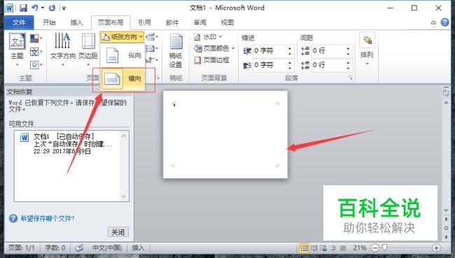Open the 主题 (Themes) gallery button

tap(17, 50)
